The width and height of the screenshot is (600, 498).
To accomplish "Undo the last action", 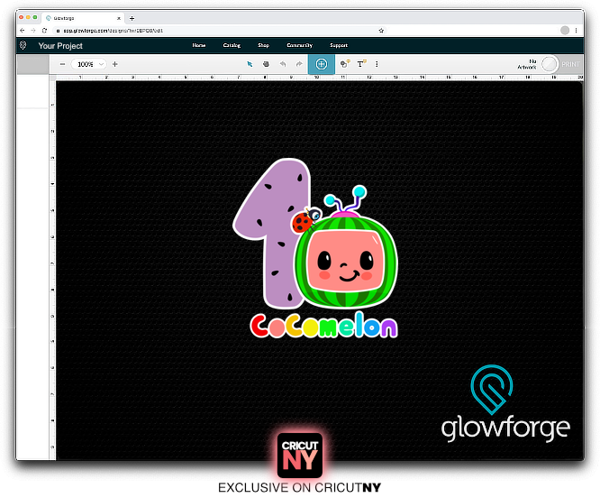I will pos(283,64).
